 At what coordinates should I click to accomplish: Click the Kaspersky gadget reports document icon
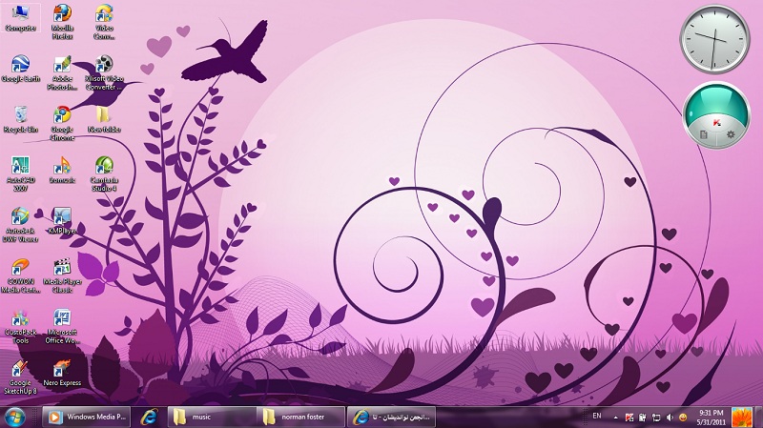703,135
